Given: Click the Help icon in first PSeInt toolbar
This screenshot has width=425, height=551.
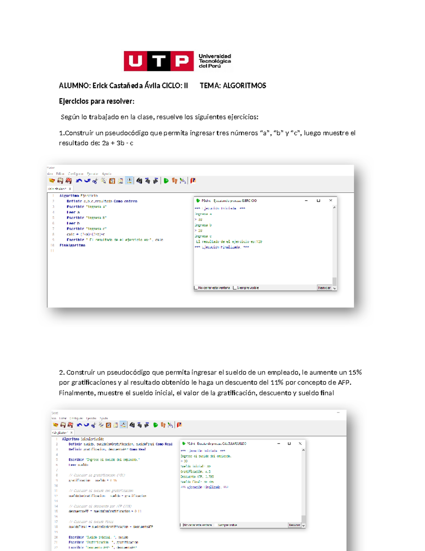Looking at the screenshot, I should click(193, 181).
